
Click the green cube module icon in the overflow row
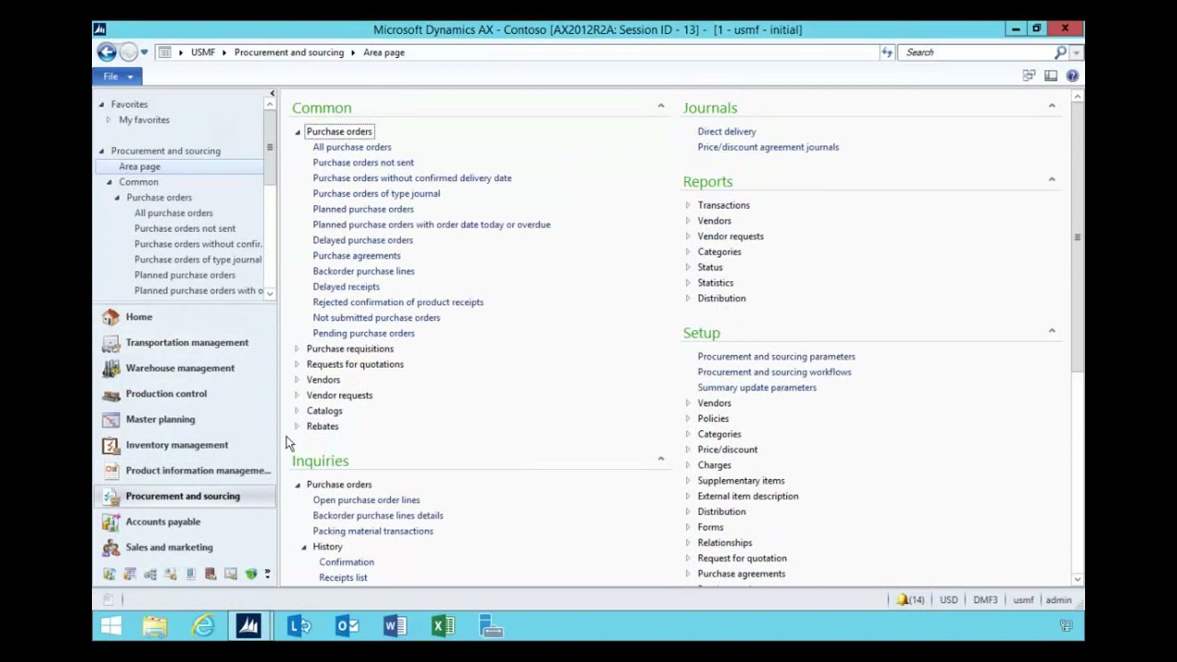tap(251, 574)
